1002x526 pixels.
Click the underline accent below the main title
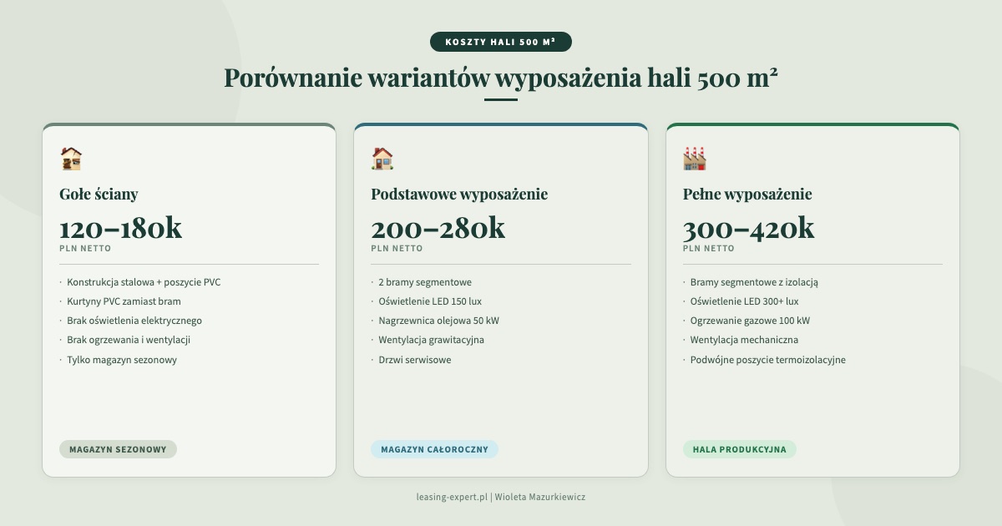pos(500,99)
